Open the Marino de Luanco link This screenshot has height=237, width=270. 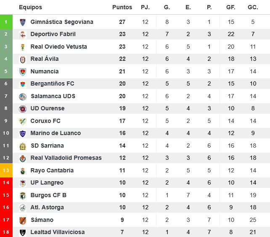[x=56, y=133]
